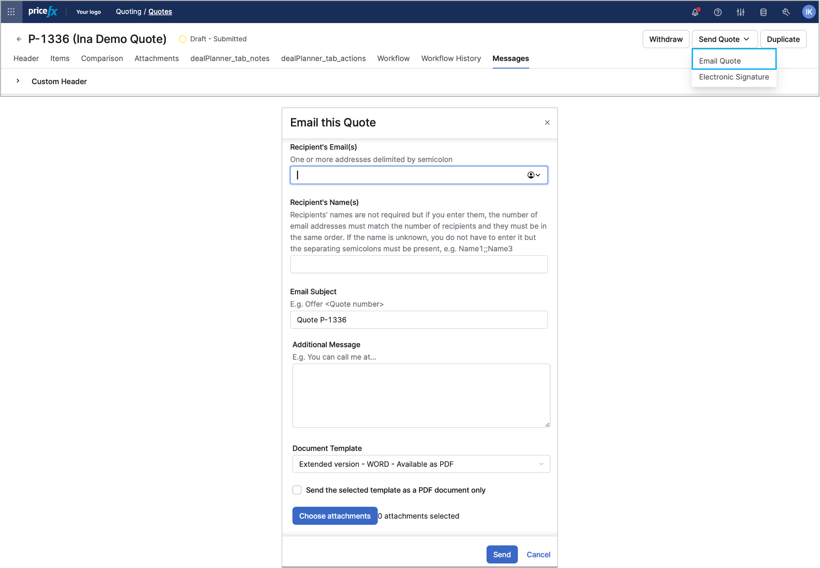
Task: Open the IK user avatar menu
Action: click(809, 12)
